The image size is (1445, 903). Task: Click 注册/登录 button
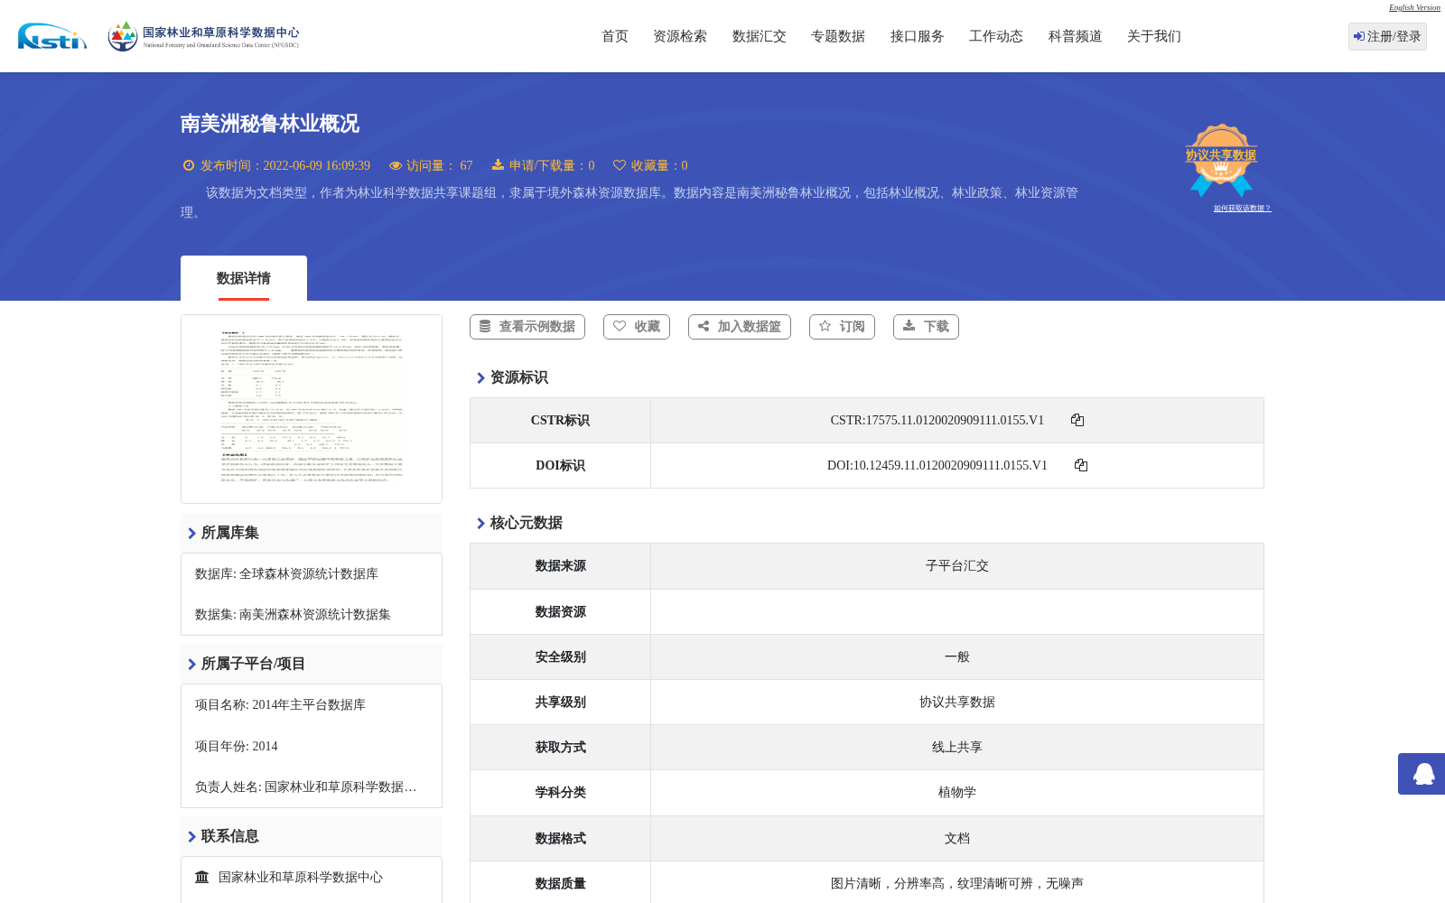pos(1387,36)
